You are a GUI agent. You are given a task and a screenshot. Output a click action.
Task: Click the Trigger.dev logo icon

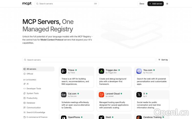(101, 71)
